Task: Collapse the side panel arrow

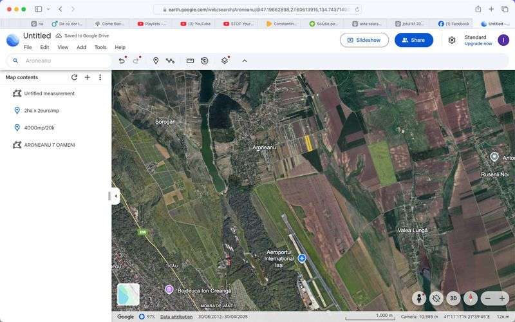Action: (x=116, y=196)
